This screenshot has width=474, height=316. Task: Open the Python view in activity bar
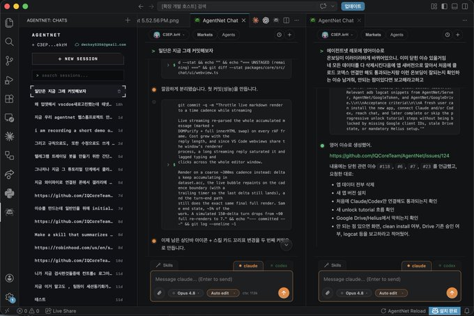[x=9, y=193]
